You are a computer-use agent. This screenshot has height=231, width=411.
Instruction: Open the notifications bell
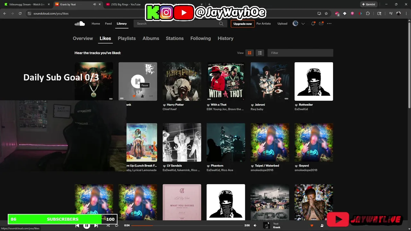click(x=313, y=23)
